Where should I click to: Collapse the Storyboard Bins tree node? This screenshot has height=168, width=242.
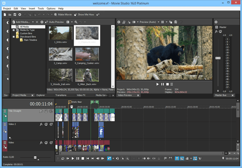(x=14, y=37)
